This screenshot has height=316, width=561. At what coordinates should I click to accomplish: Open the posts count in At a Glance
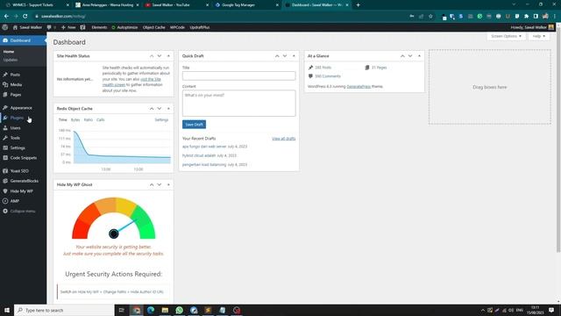pos(323,68)
